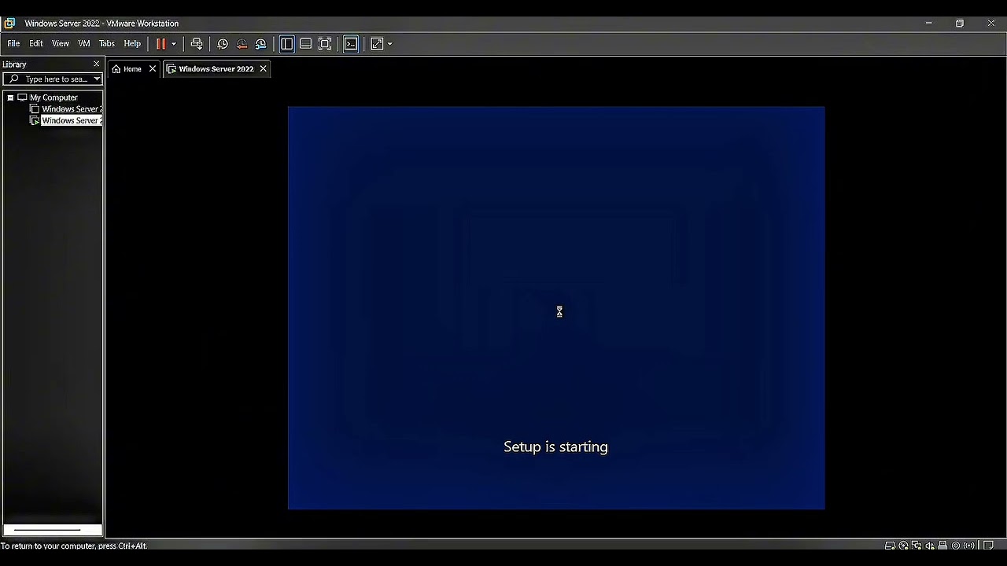This screenshot has height=566, width=1007.
Task: Enter full screen mode icon
Action: (x=325, y=44)
